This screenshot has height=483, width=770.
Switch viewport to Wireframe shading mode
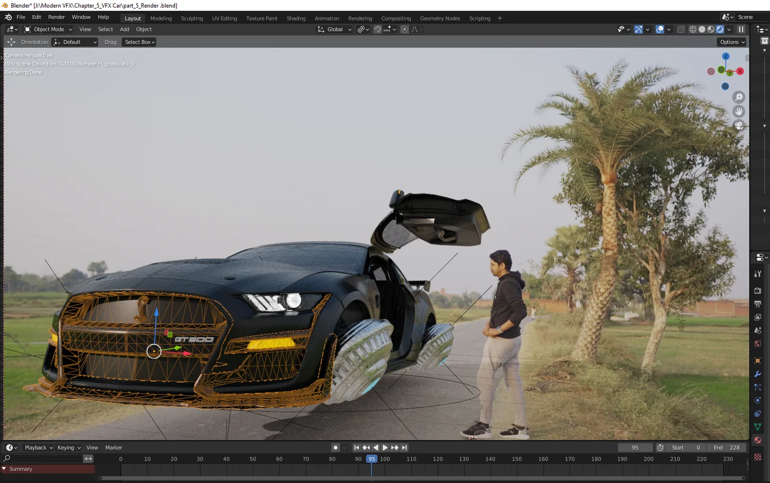(693, 29)
